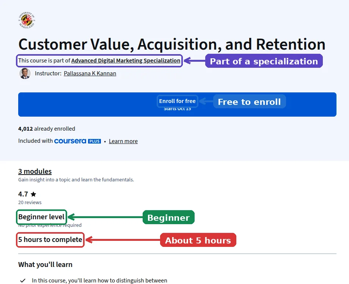This screenshot has width=349, height=284.
Task: Click the checkmark beside the learning outcome
Action: (23, 281)
